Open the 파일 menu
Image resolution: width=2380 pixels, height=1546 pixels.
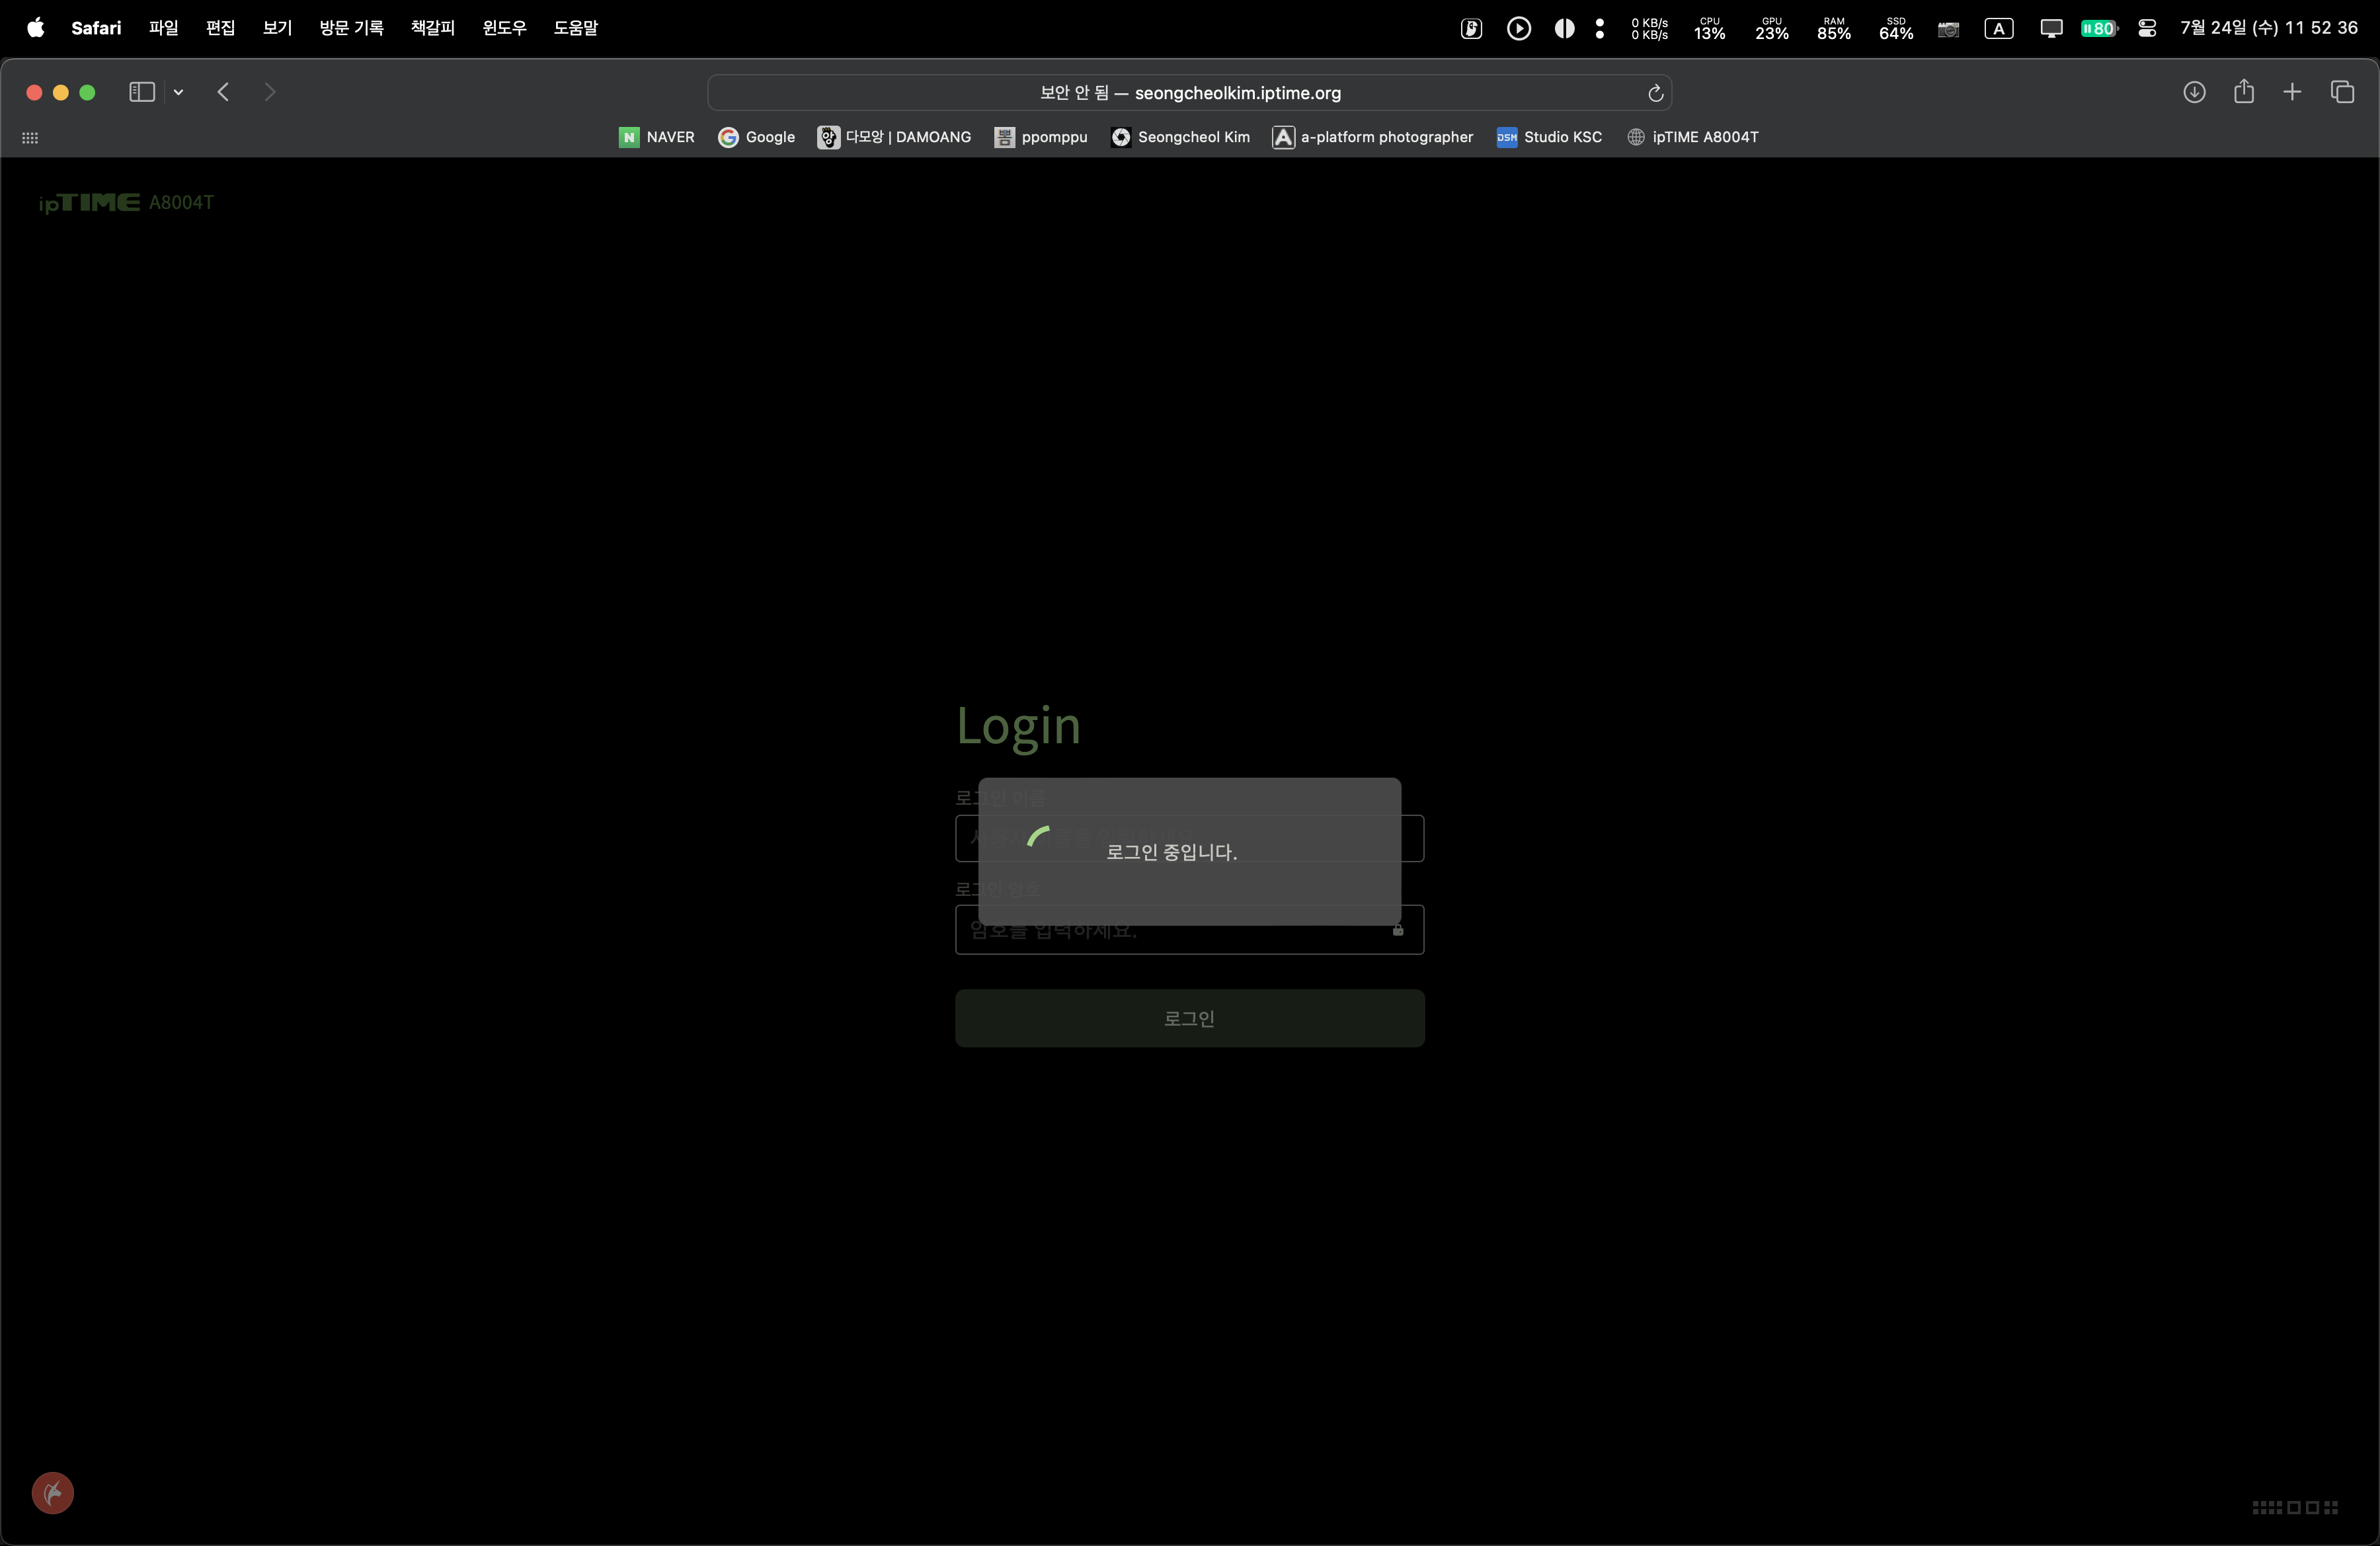[163, 28]
